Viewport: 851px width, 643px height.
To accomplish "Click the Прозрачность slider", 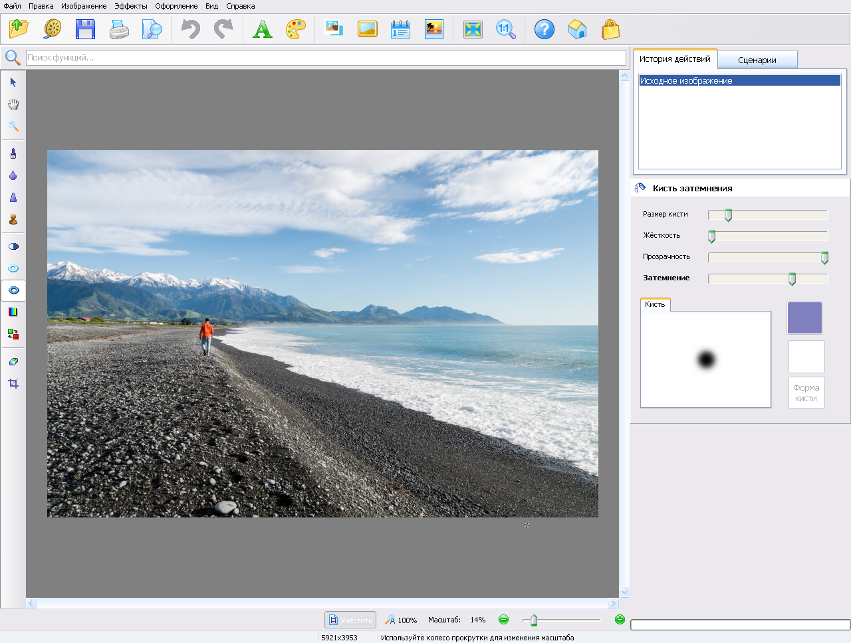I will coord(768,257).
